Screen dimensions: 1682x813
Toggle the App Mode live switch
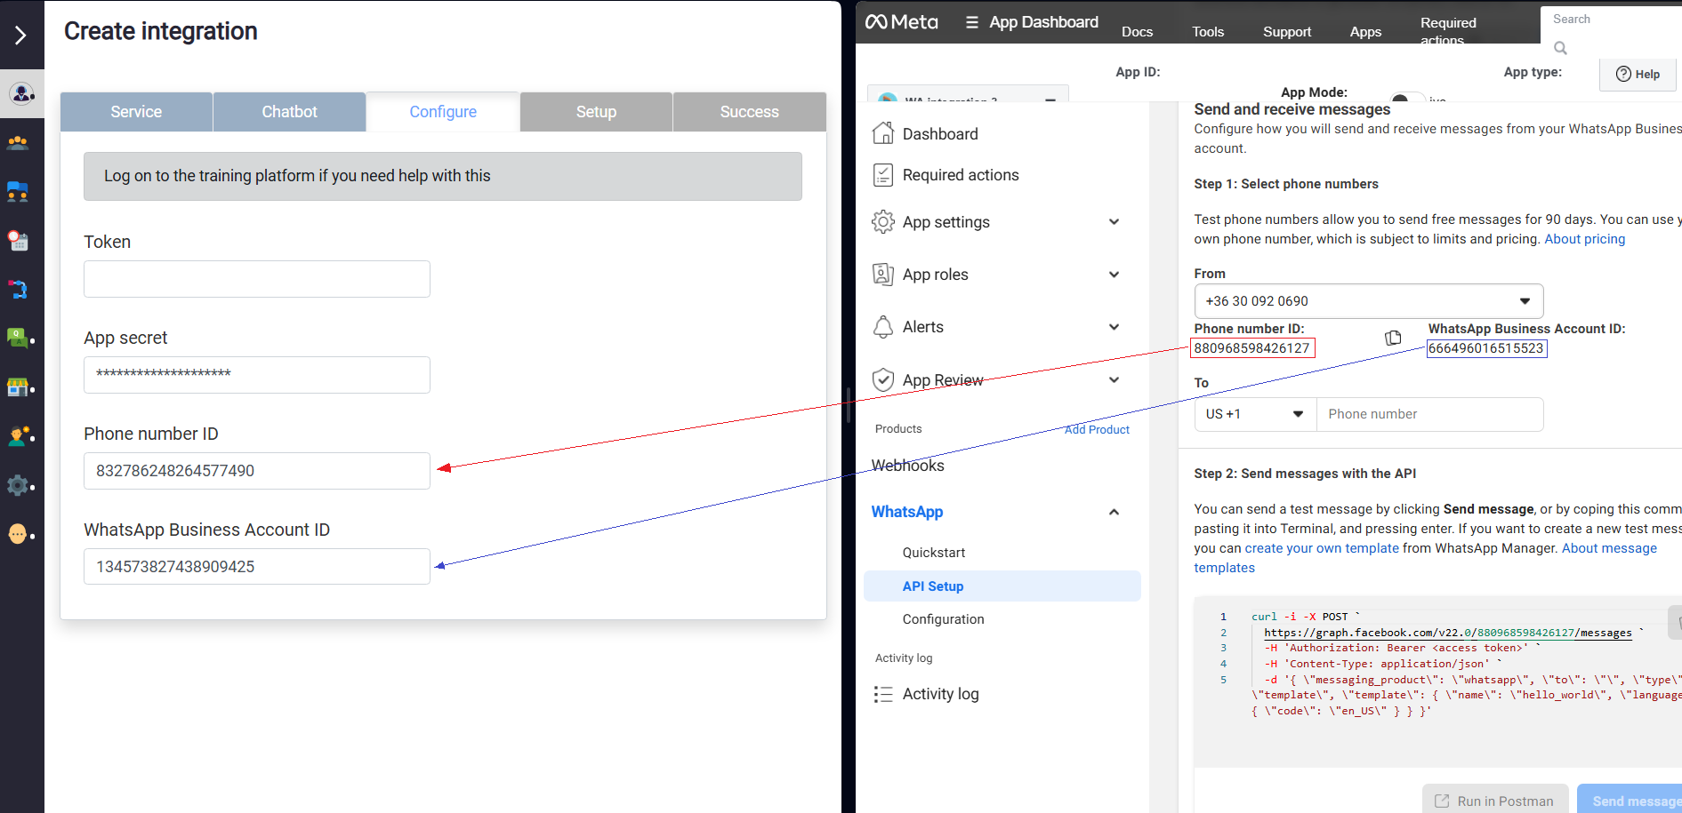pyautogui.click(x=1407, y=99)
